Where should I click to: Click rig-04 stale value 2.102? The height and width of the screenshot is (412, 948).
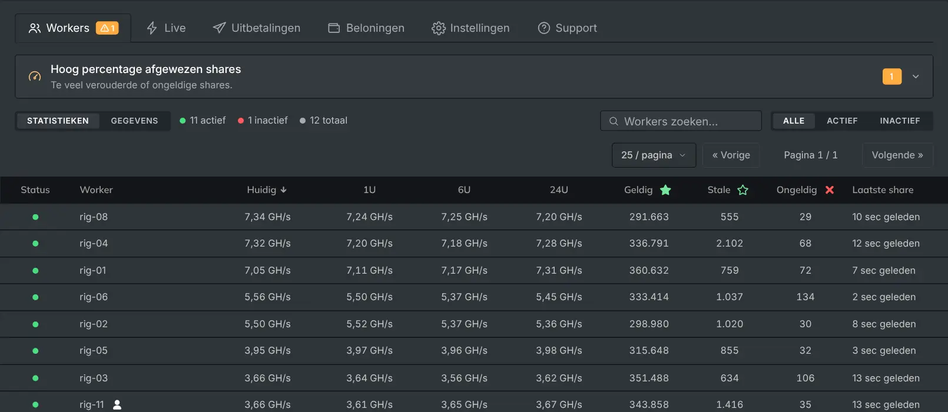tap(730, 244)
